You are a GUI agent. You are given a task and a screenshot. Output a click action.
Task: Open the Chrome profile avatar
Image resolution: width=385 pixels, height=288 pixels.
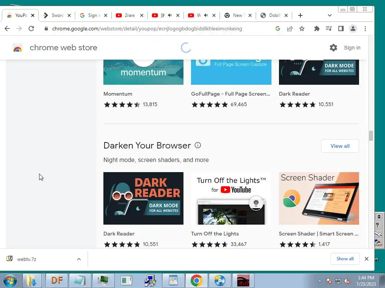pos(353,28)
